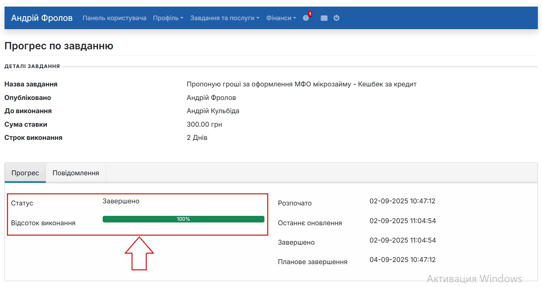Expand the Завдання та послуги dropdown
542x287 pixels.
click(x=224, y=18)
